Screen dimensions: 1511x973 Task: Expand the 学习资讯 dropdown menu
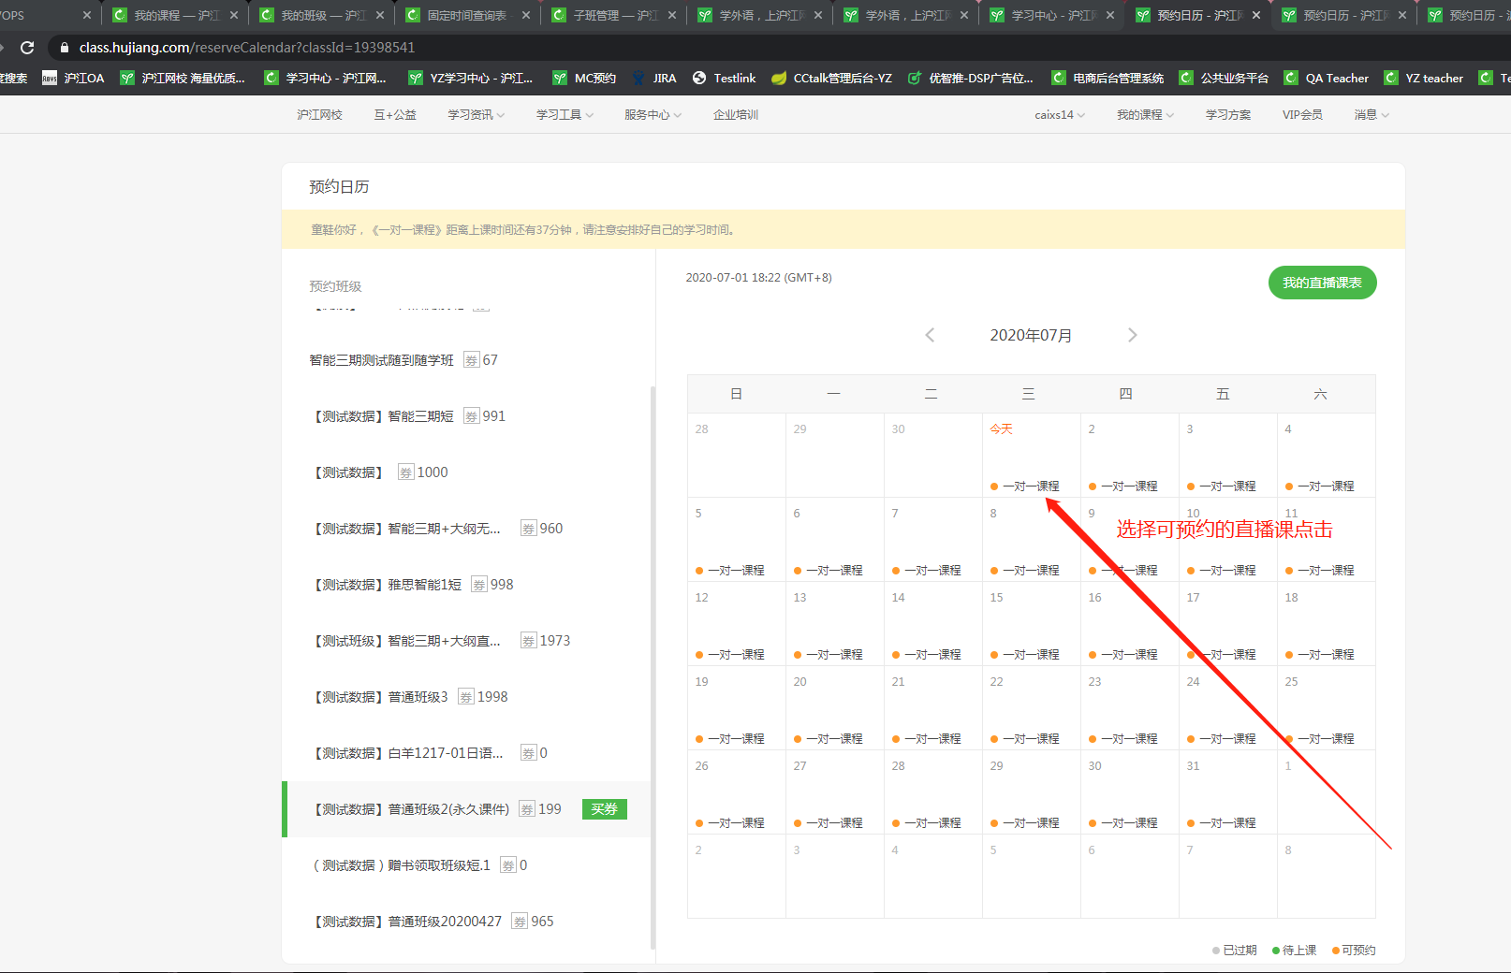coord(476,115)
